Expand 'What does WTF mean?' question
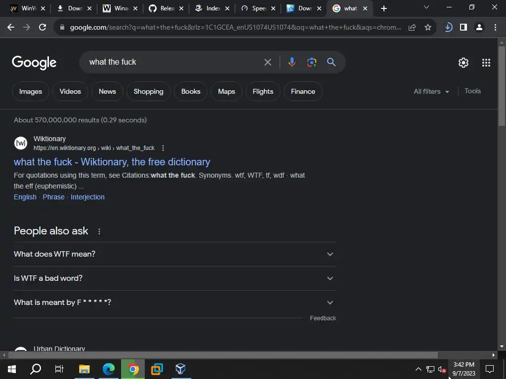This screenshot has width=506, height=379. click(175, 254)
